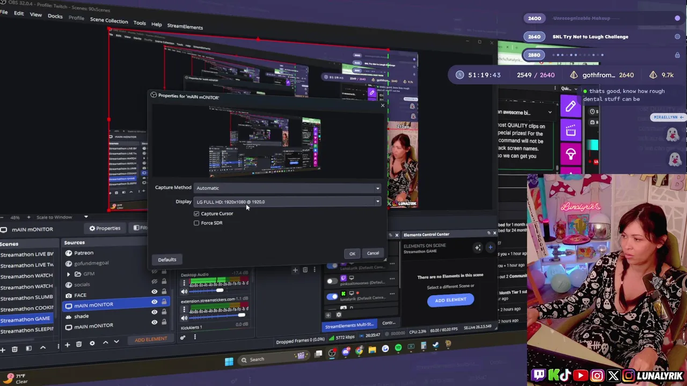The image size is (687, 386).
Task: Delete scene transition with trash icon
Action: click(x=305, y=270)
